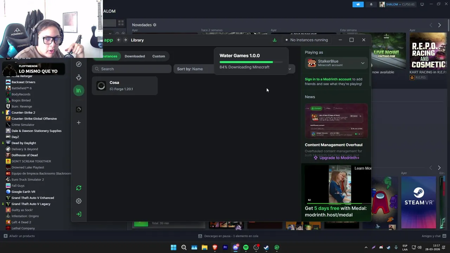Open Novedades settings gear in Steam
Viewport: 450px width, 253px height.
pos(155,25)
